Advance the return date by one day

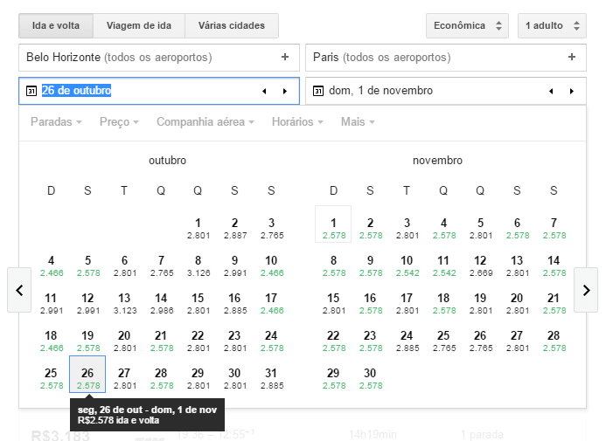pyautogui.click(x=572, y=91)
